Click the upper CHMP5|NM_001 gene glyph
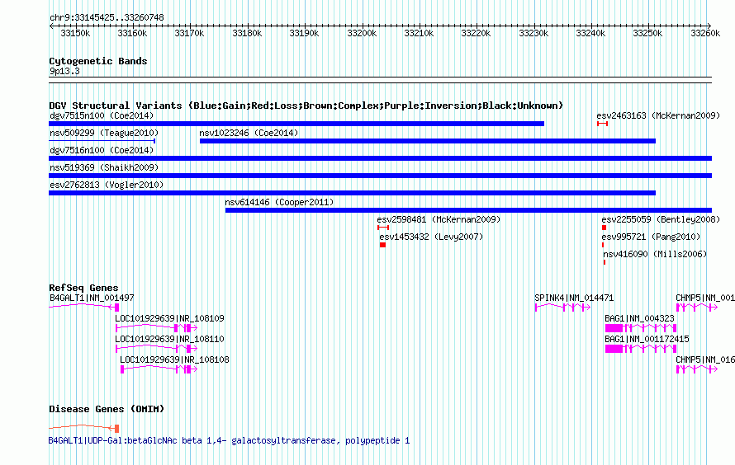735x465 pixels. [697, 308]
